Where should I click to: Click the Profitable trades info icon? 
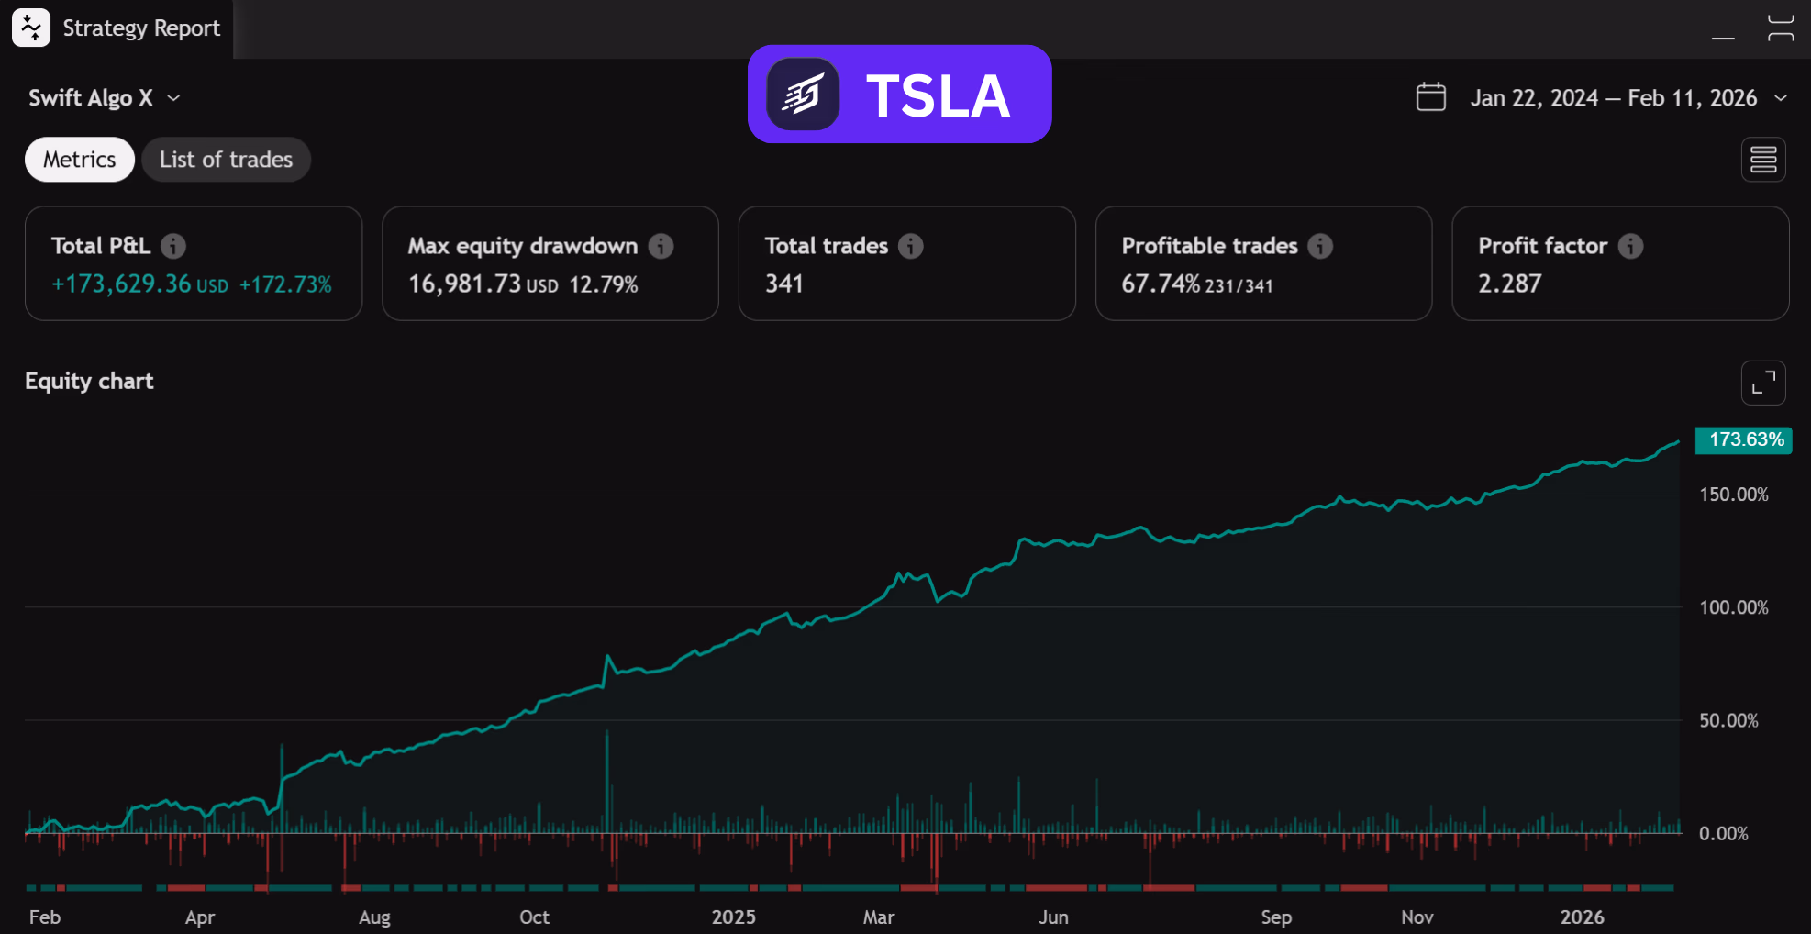[x=1320, y=246]
